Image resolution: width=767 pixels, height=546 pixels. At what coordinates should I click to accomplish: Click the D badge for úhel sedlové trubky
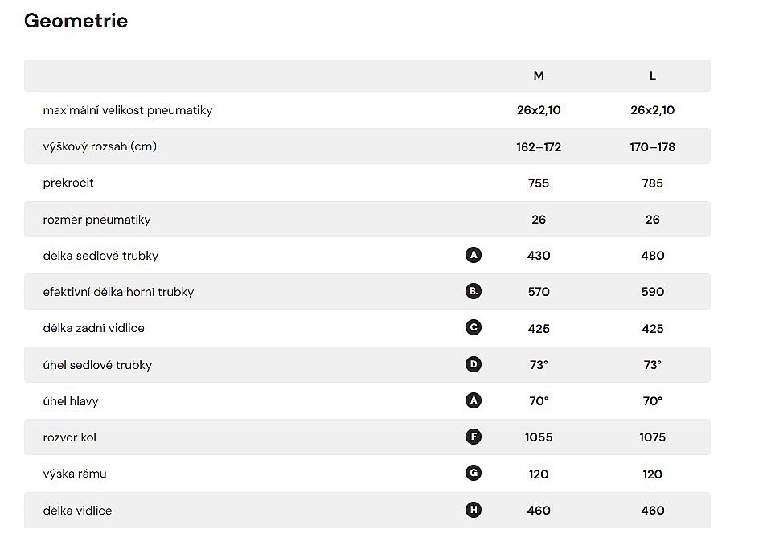pos(474,364)
